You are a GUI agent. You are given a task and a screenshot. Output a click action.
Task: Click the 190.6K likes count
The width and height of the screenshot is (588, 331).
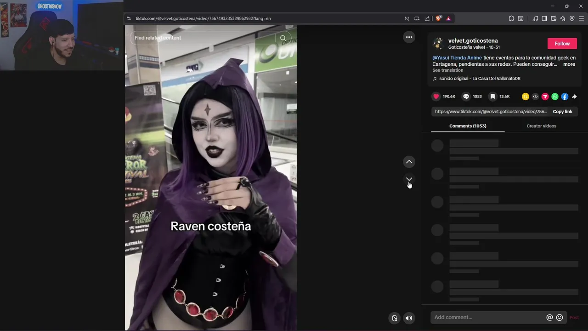click(x=449, y=97)
